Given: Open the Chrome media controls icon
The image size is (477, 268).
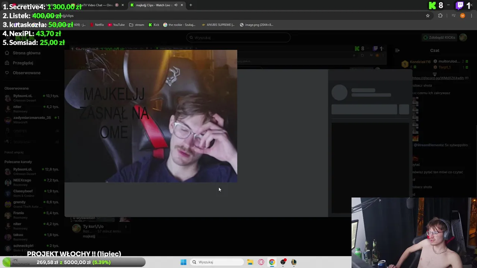Looking at the screenshot, I should click(454, 16).
